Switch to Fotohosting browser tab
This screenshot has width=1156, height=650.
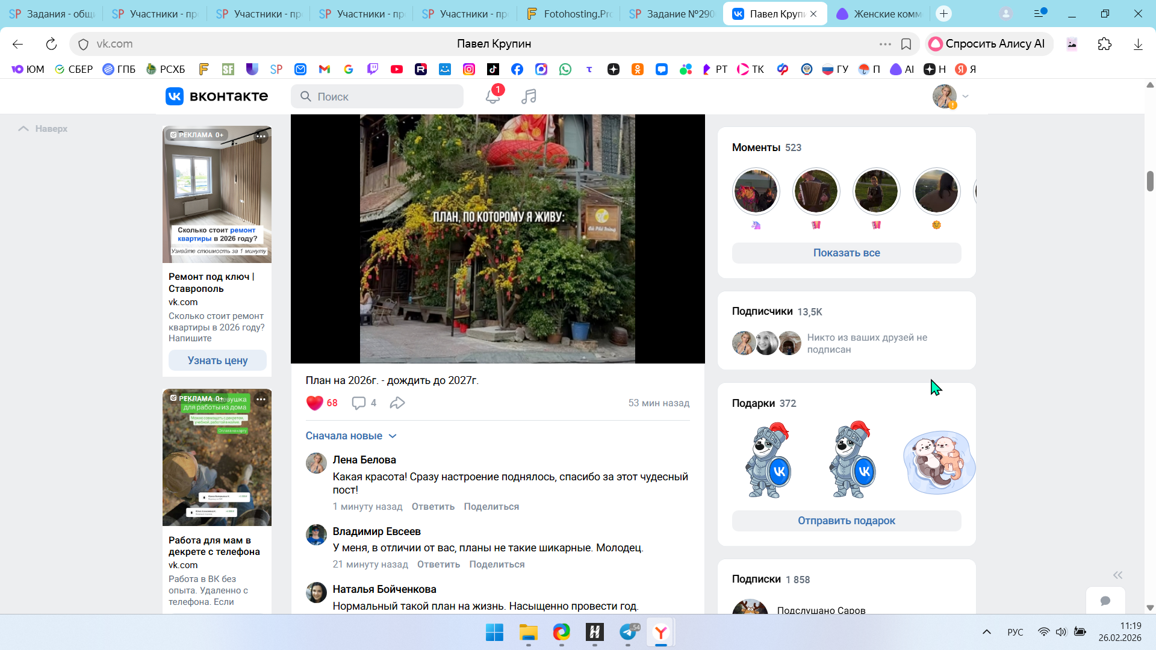[x=569, y=13]
